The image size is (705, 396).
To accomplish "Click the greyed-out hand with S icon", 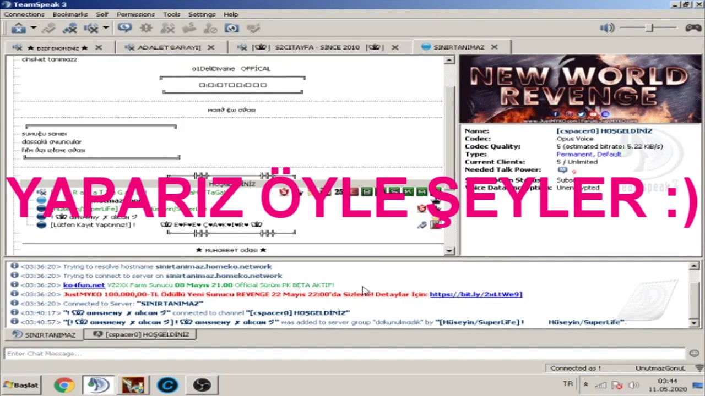I will 189,28.
